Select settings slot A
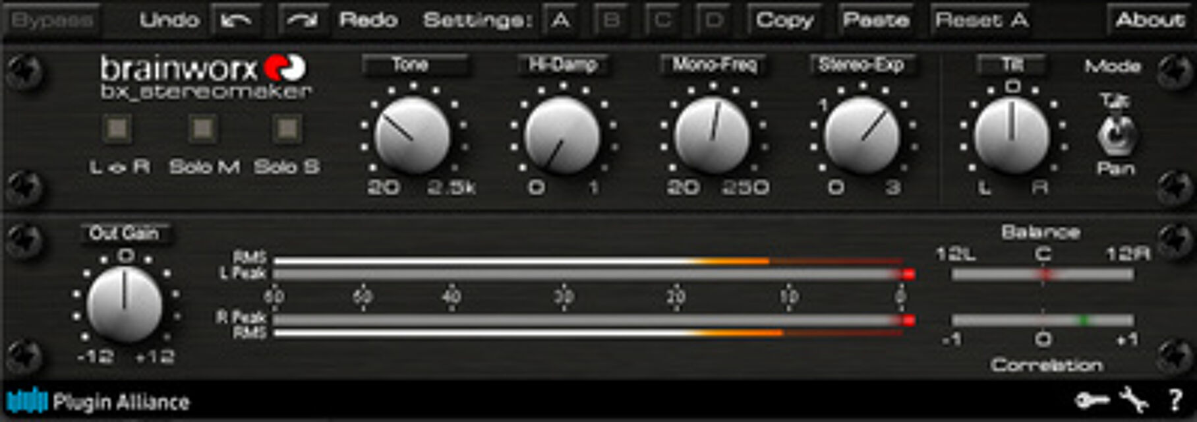 click(x=560, y=20)
